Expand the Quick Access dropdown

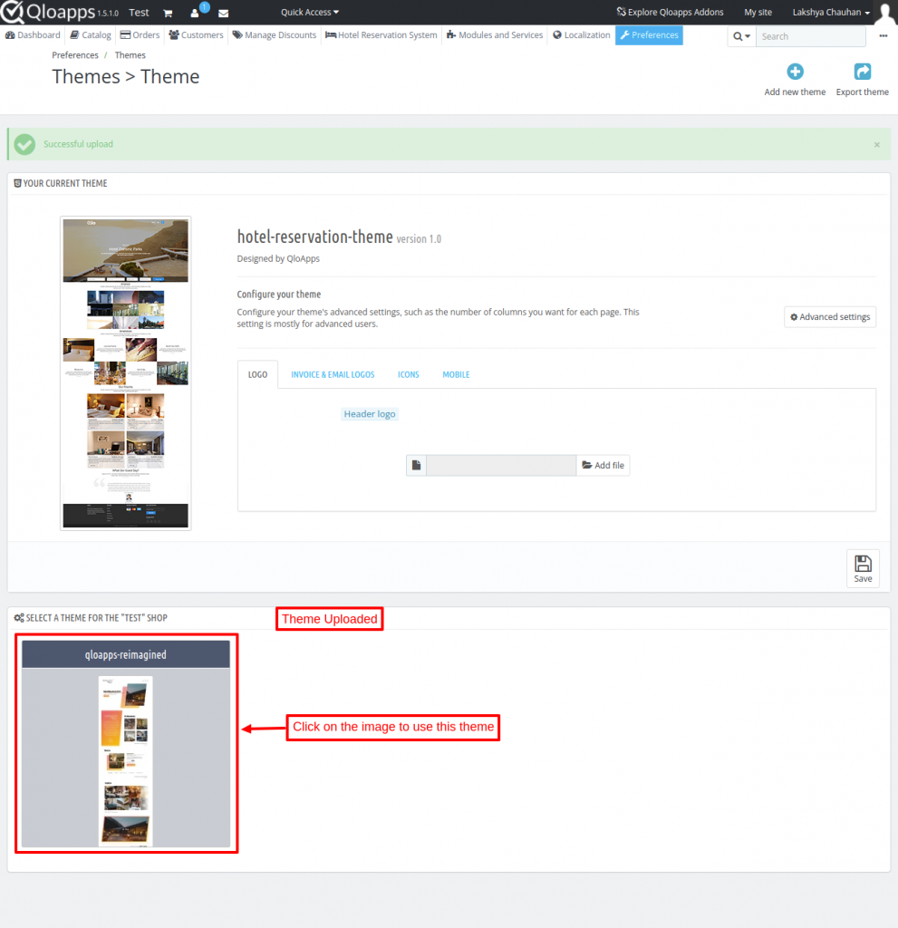[x=310, y=12]
